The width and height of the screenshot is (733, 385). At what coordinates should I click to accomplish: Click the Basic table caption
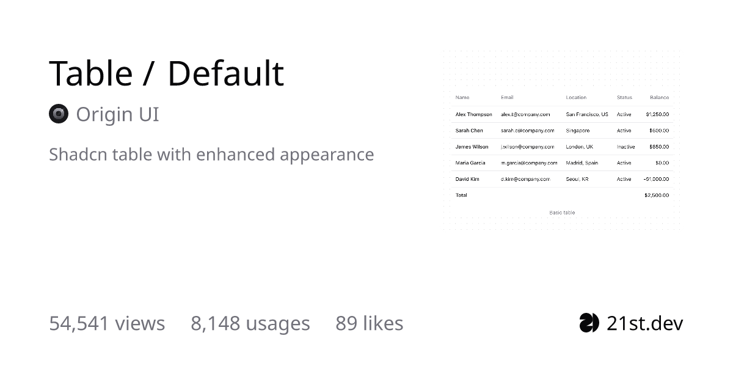pyautogui.click(x=562, y=213)
